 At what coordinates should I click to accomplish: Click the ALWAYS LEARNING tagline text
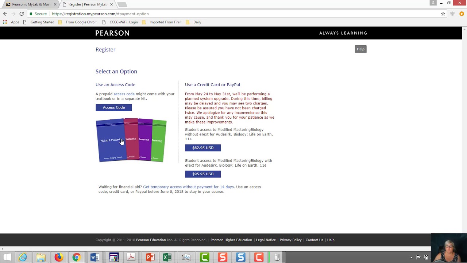(343, 33)
